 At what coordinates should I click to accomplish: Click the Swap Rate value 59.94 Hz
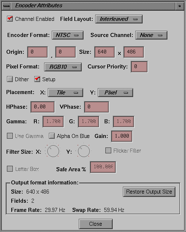114,210
